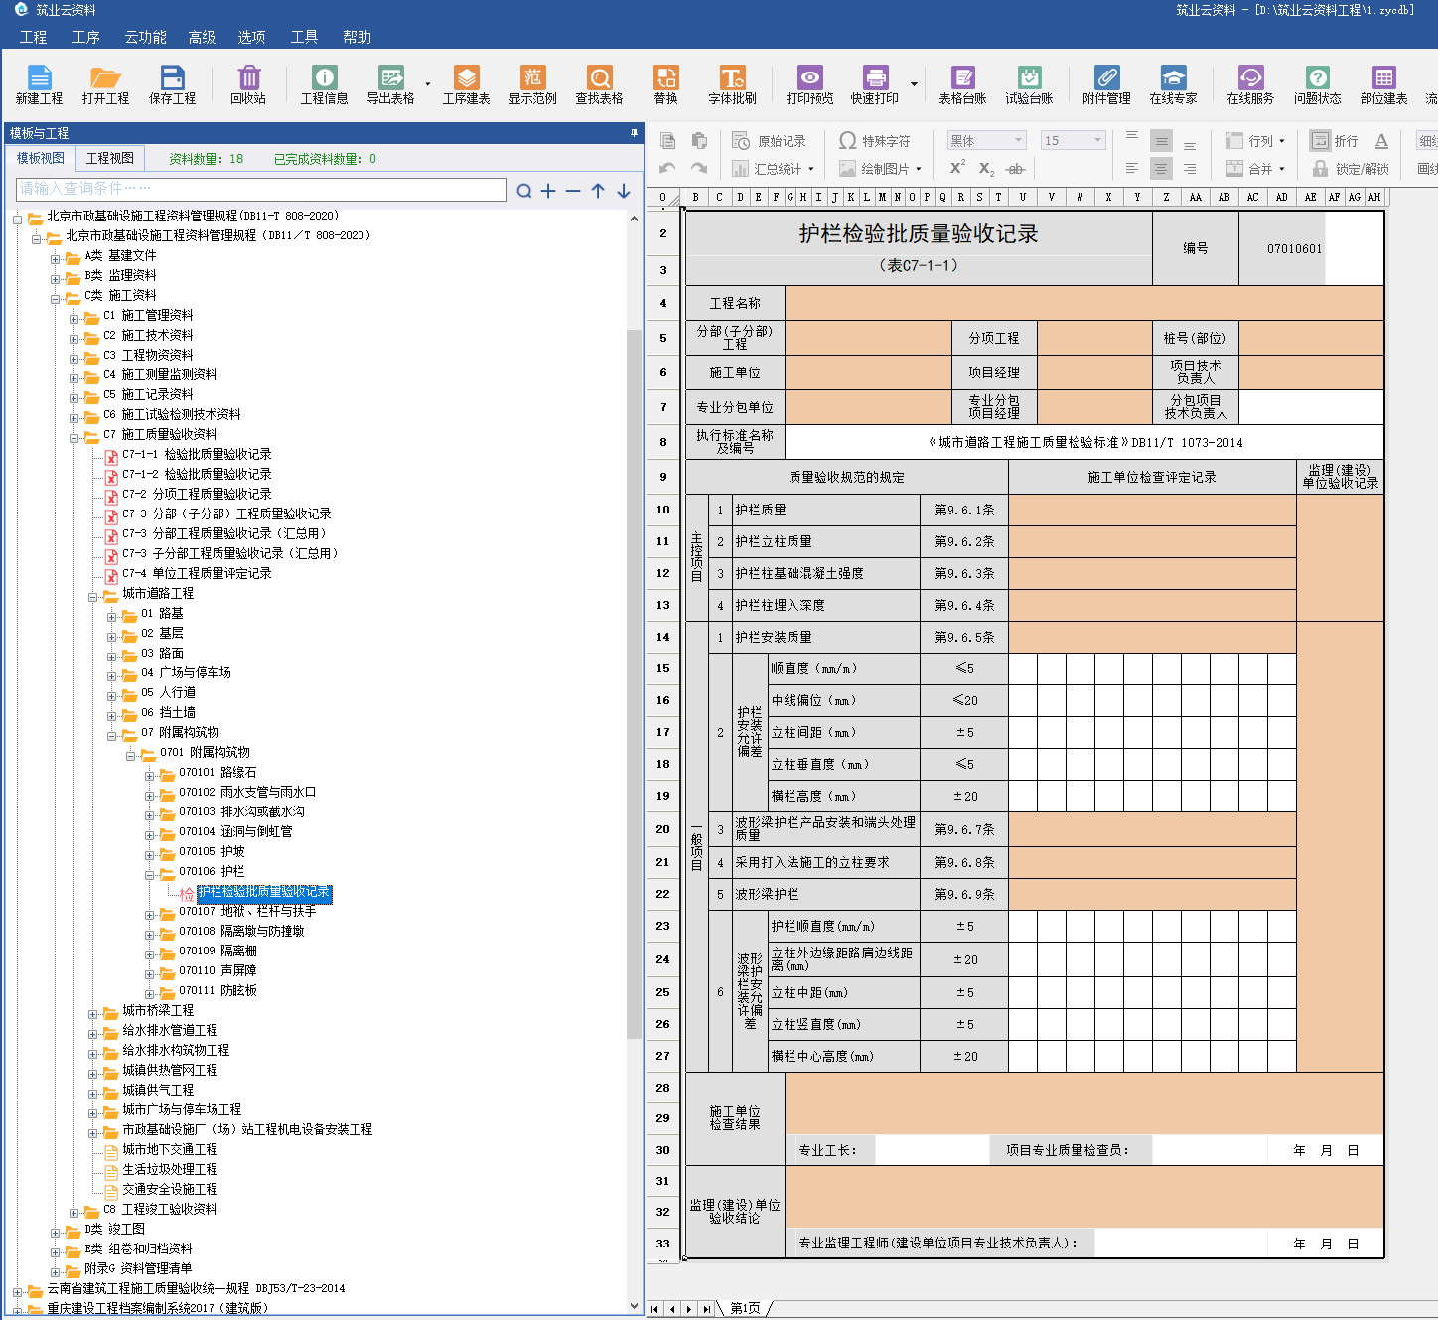
Task: Click the copy icon in editor toolbar
Action: coord(668,141)
